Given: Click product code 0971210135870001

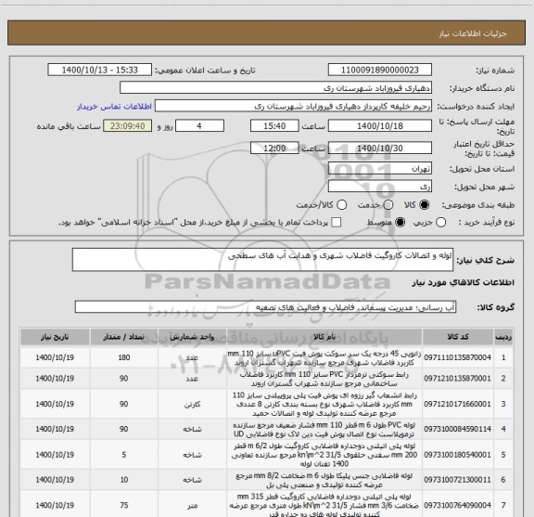Looking at the screenshot, I should pos(457,379).
